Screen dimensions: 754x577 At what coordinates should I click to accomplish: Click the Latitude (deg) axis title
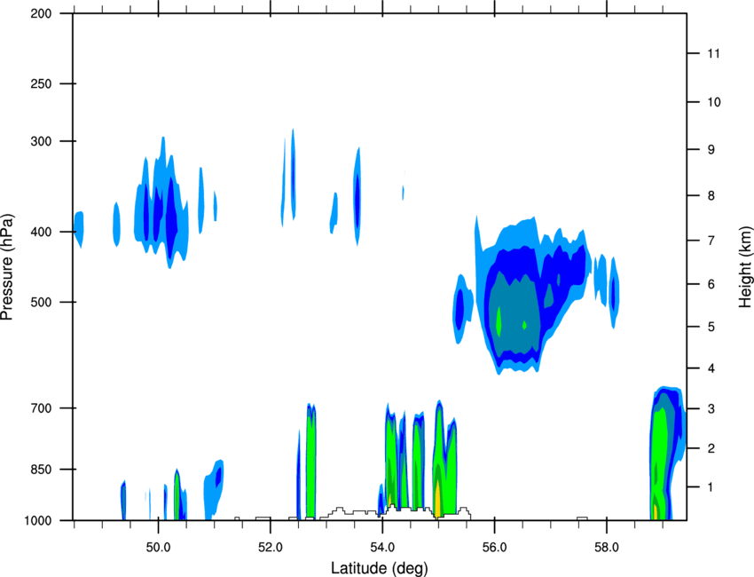pos(379,568)
